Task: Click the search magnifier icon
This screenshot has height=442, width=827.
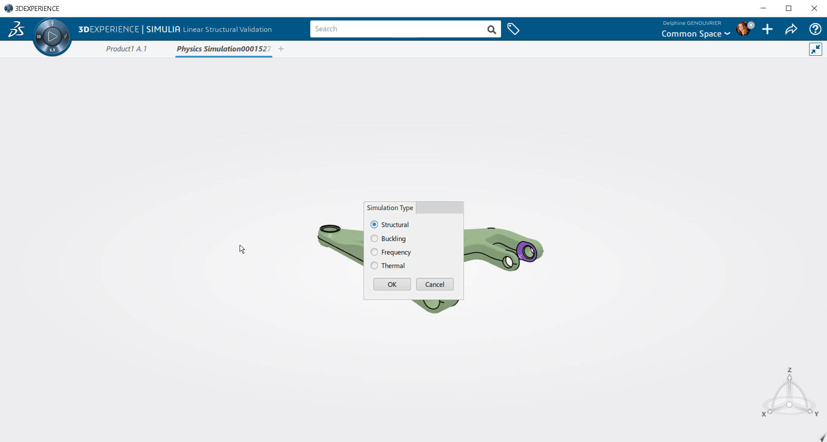Action: [x=491, y=29]
